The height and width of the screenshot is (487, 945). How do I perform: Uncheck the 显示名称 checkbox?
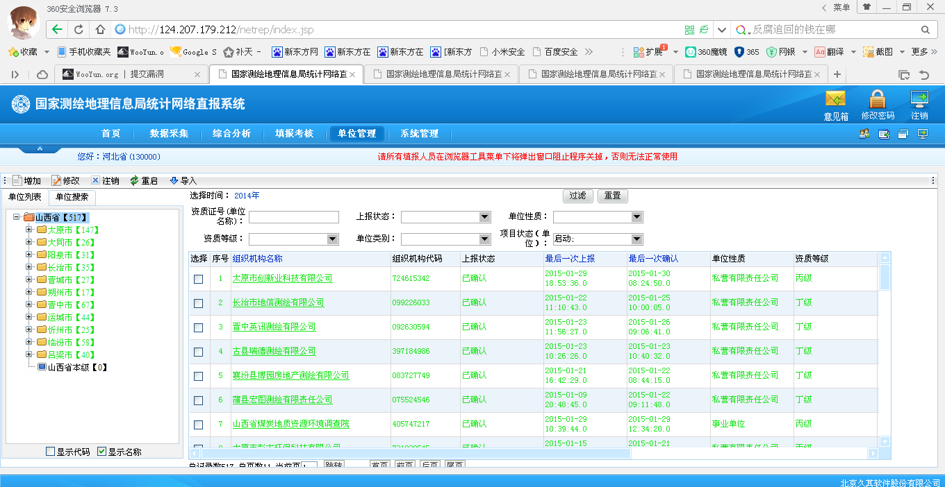click(102, 452)
